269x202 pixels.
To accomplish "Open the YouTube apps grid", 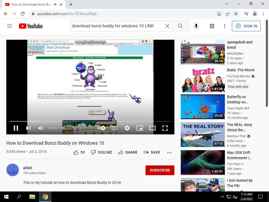I will tap(212, 26).
